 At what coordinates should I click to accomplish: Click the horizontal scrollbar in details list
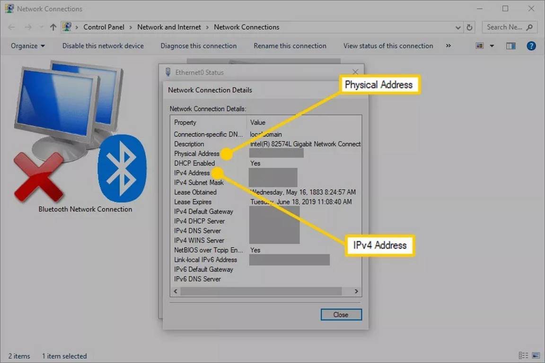tap(261, 291)
